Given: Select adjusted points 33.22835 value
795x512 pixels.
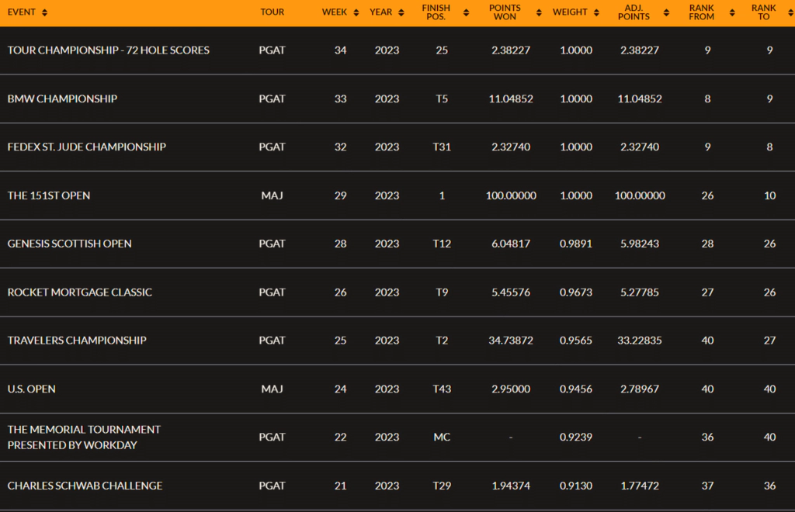Looking at the screenshot, I should (x=640, y=341).
